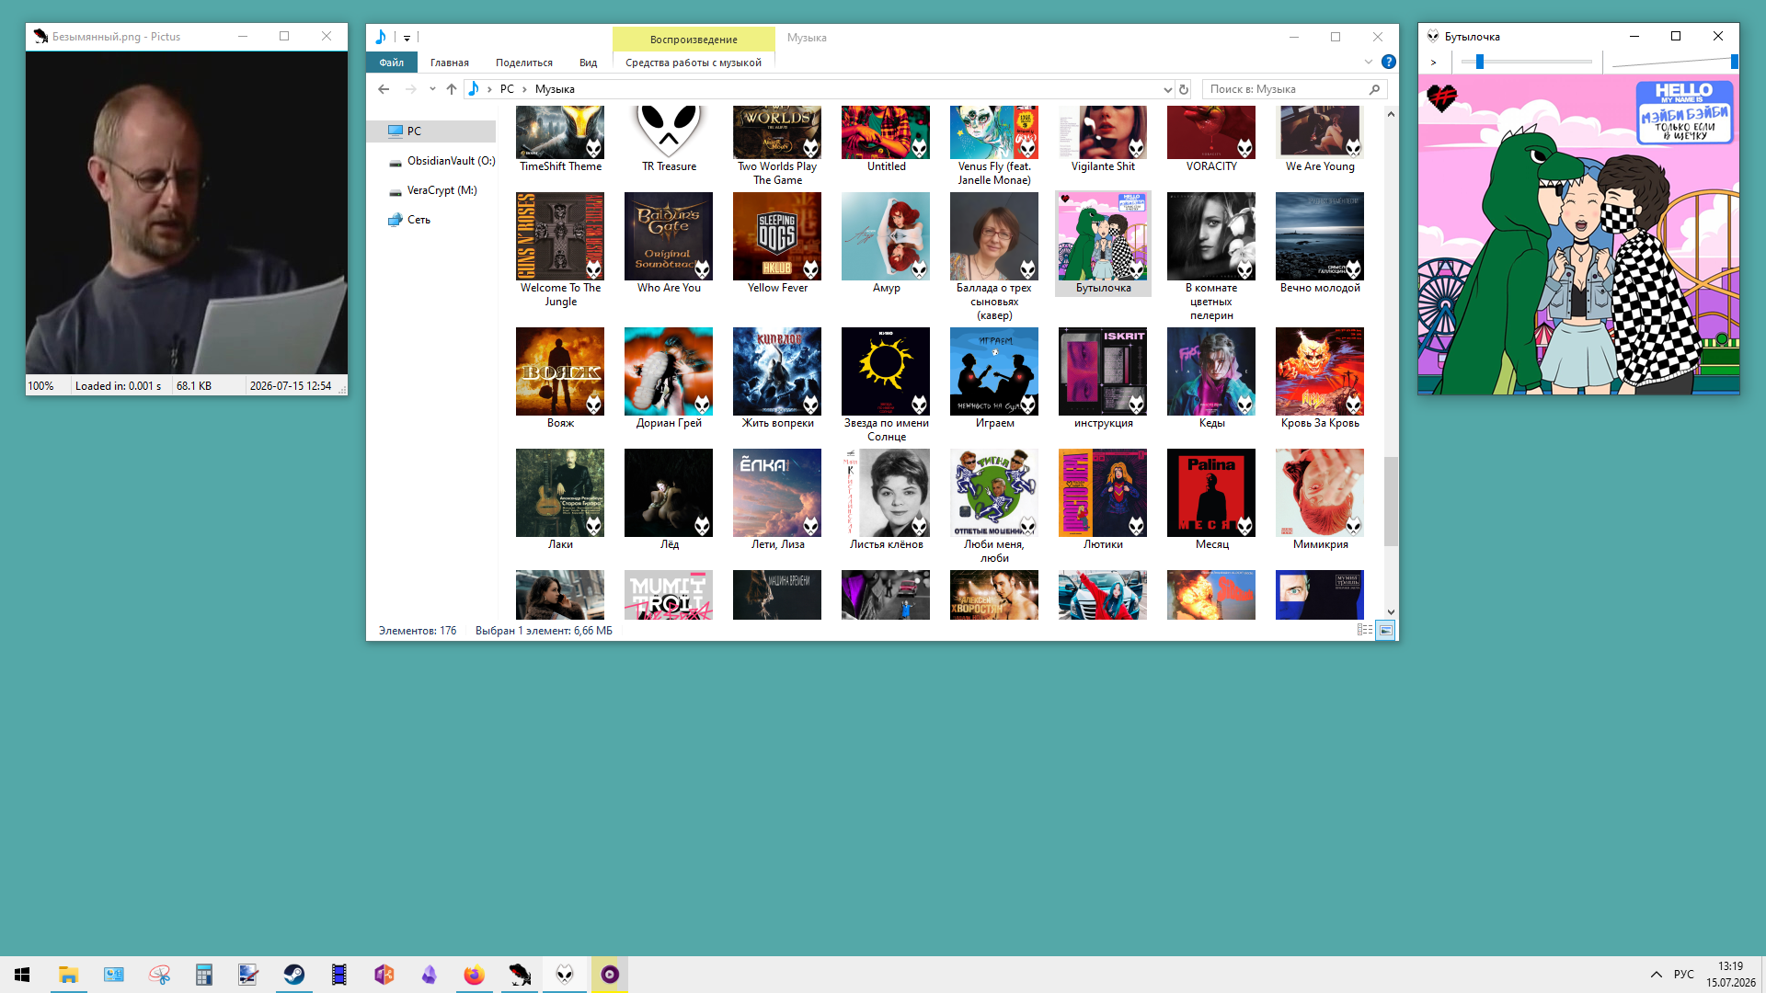Click the 100% zoom status in Pictus
The height and width of the screenshot is (993, 1766).
click(x=41, y=386)
